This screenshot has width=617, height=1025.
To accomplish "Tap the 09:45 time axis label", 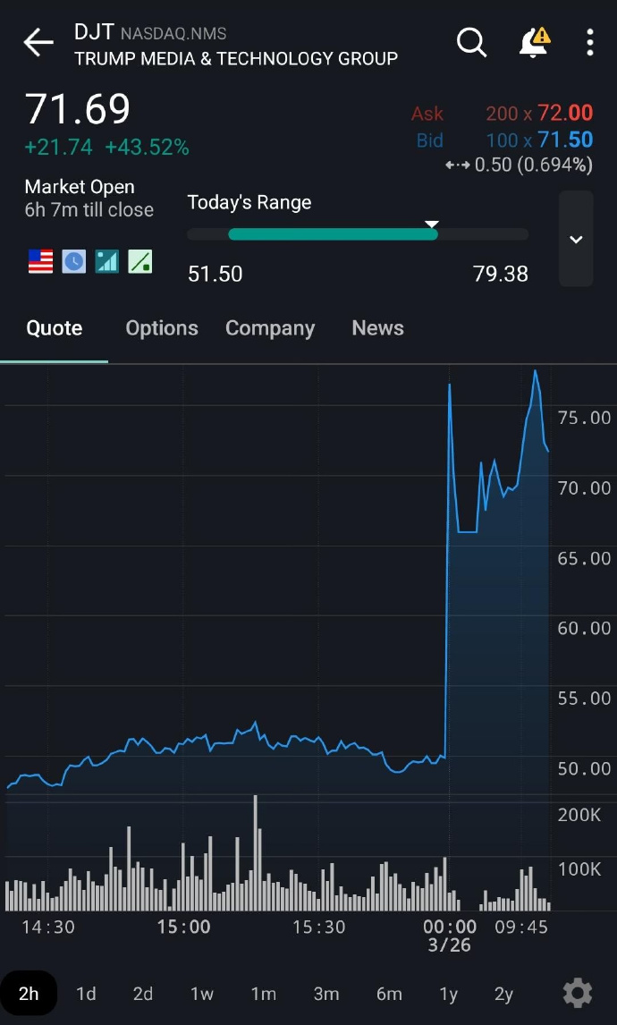I will click(x=521, y=927).
